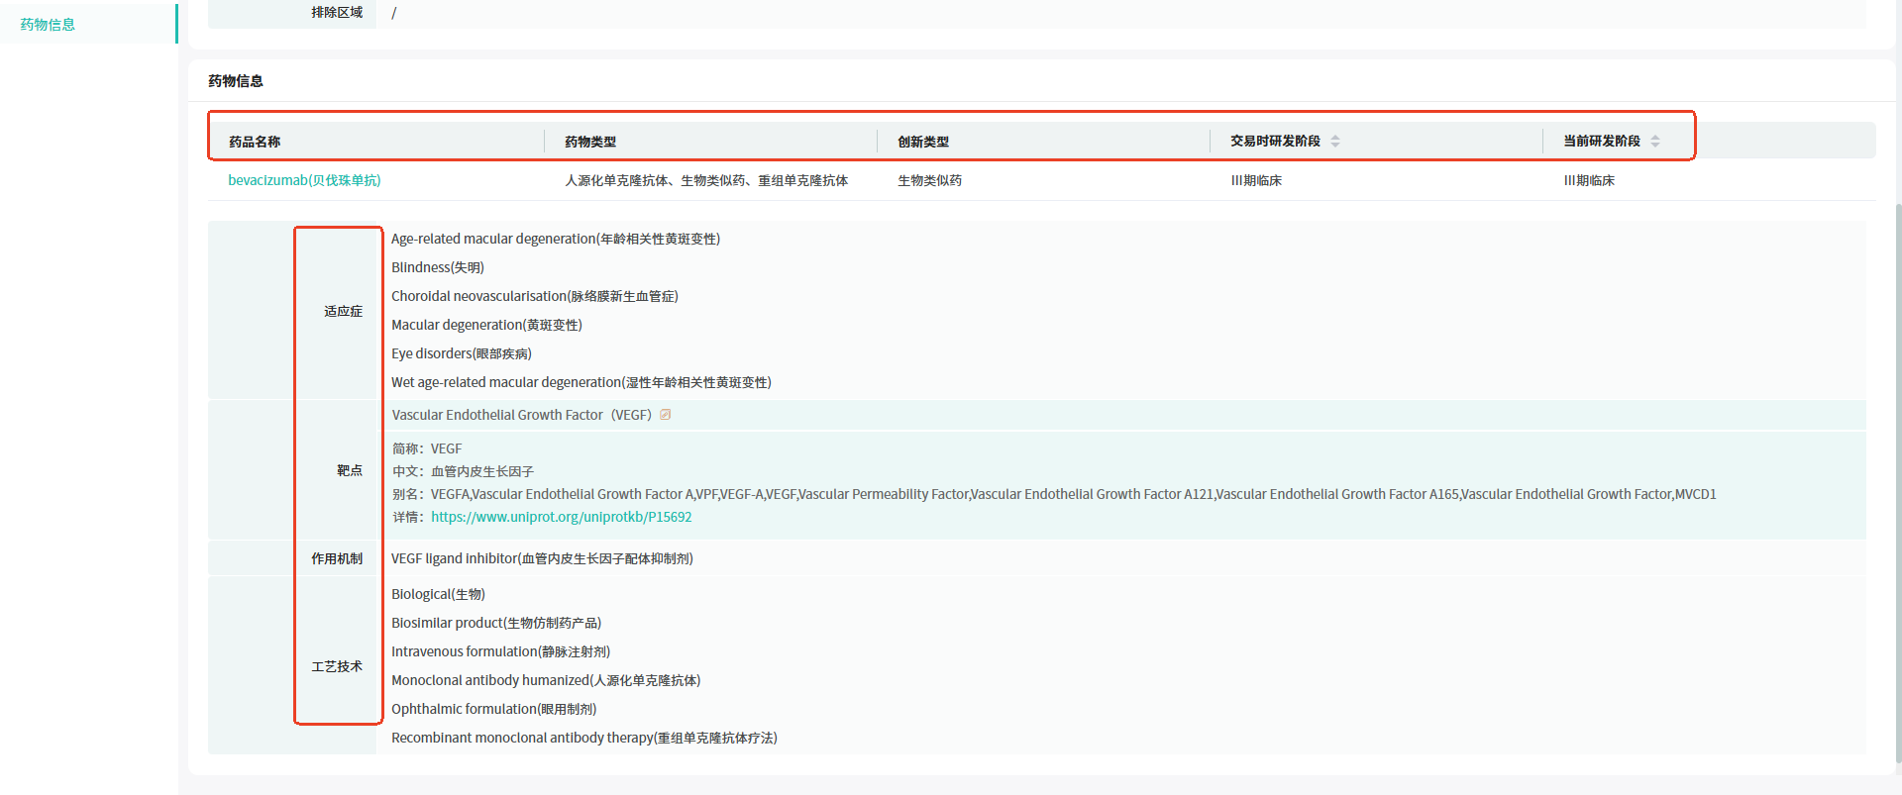Click Vascular Endothelial Growth Factor (VEGF) title
Image resolution: width=1902 pixels, height=795 pixels.
pyautogui.click(x=521, y=415)
